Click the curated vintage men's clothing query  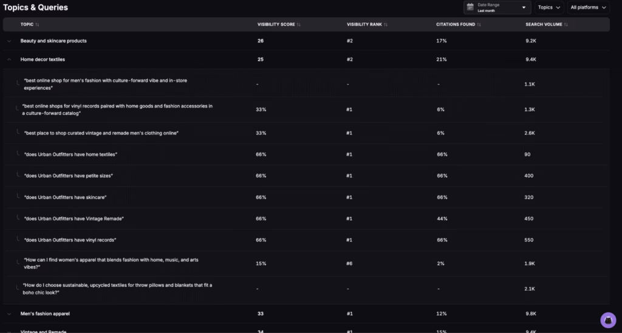[x=101, y=132]
